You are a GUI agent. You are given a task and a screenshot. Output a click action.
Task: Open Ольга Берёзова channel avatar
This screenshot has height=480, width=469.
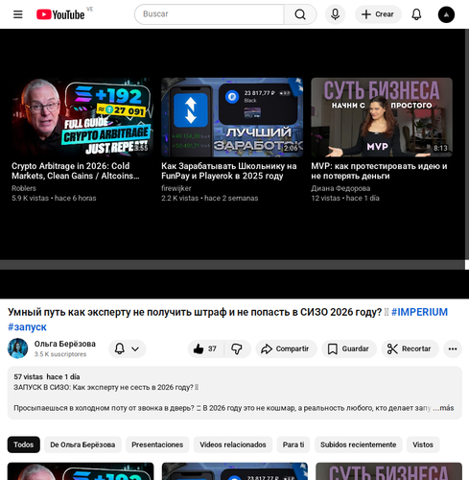coord(17,348)
